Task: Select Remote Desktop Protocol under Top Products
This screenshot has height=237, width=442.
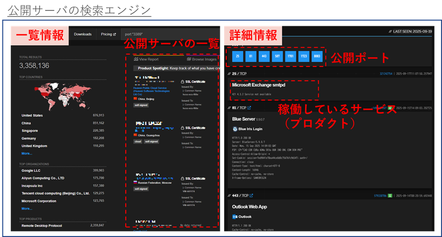Action: (x=63, y=226)
